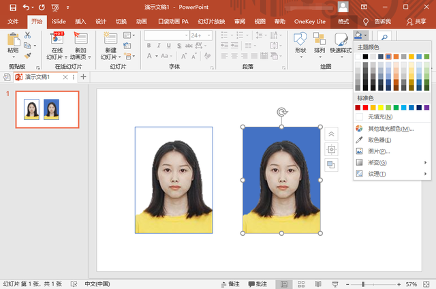Select the Format Painter brush

coord(27,56)
